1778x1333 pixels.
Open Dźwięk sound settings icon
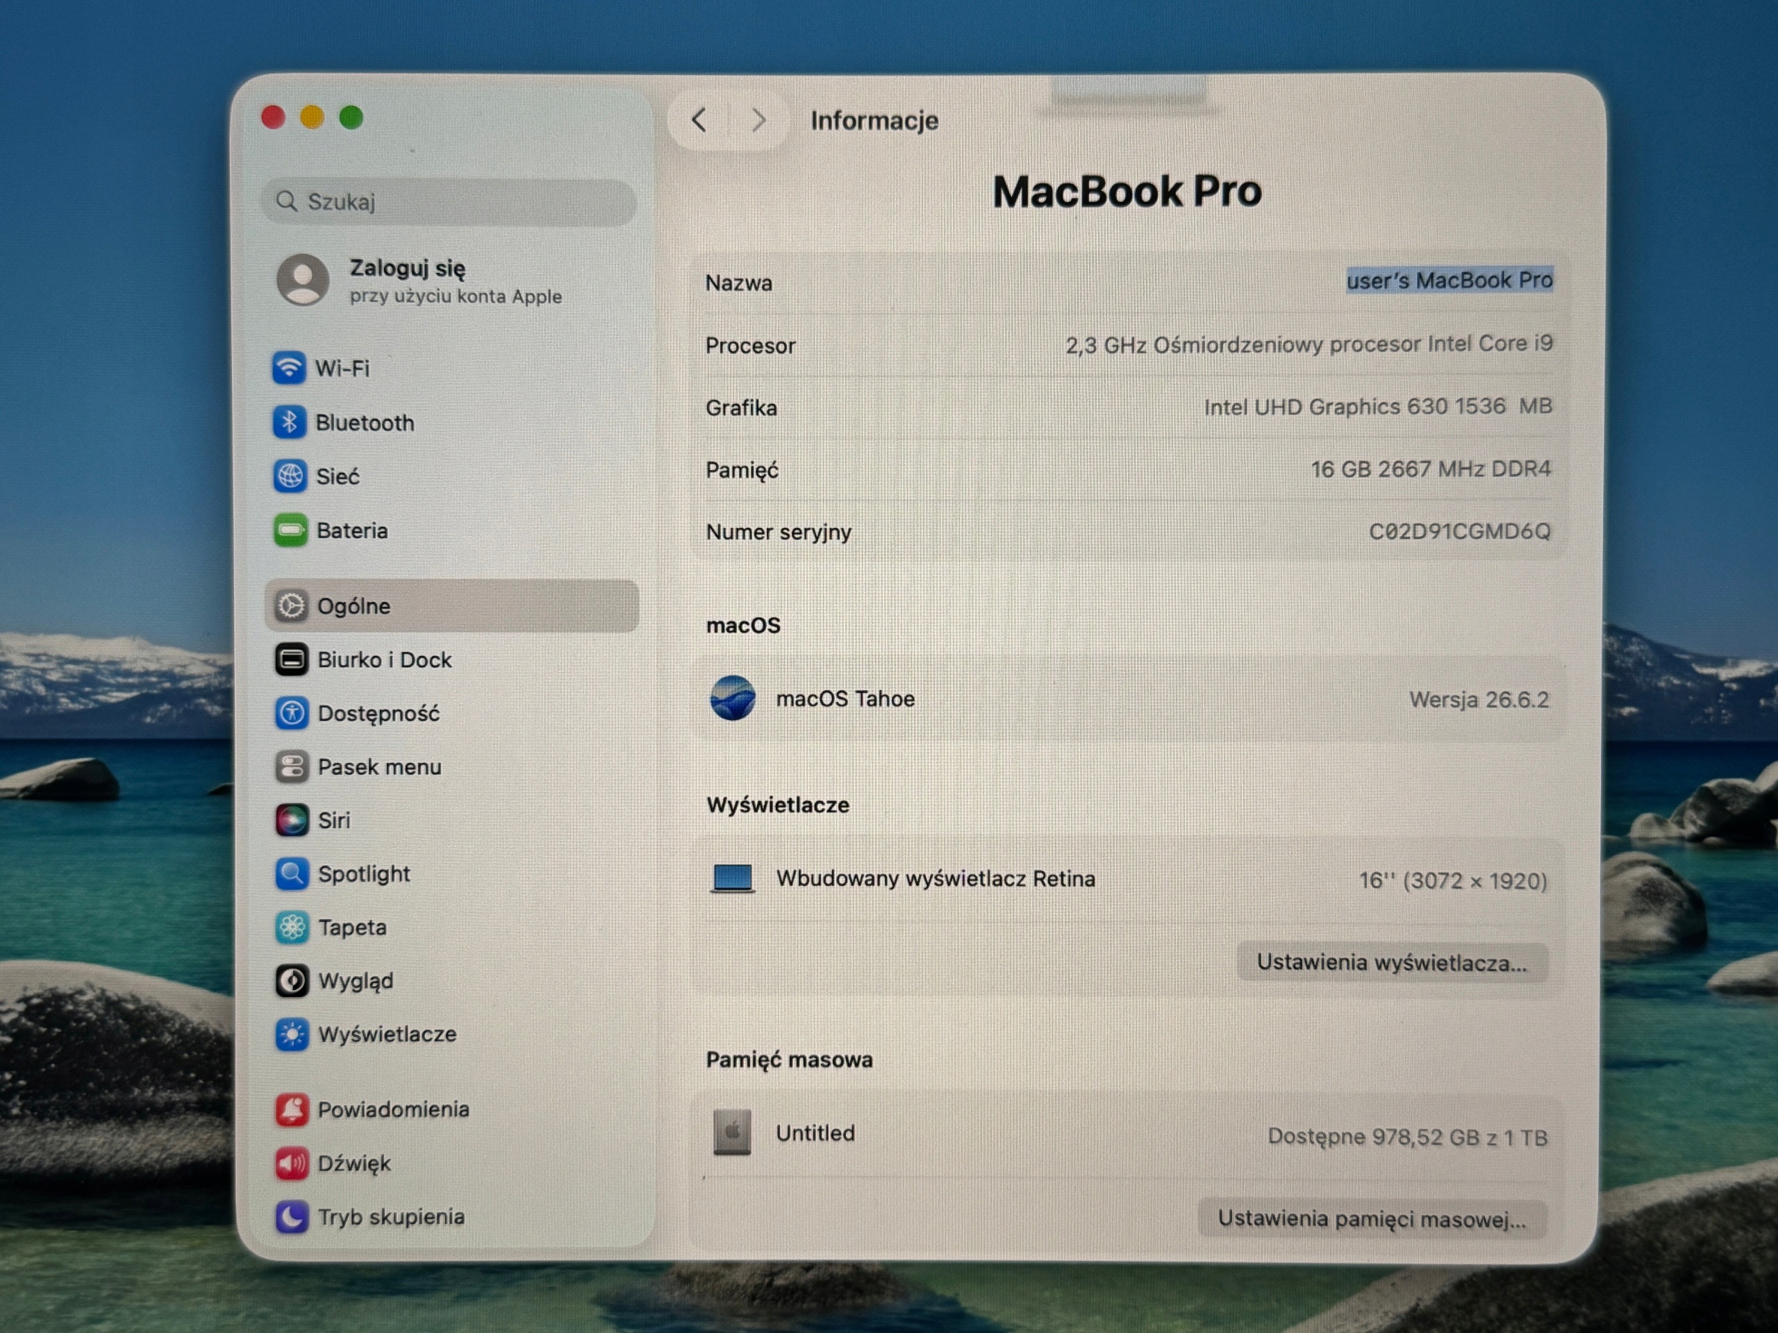pos(292,1164)
